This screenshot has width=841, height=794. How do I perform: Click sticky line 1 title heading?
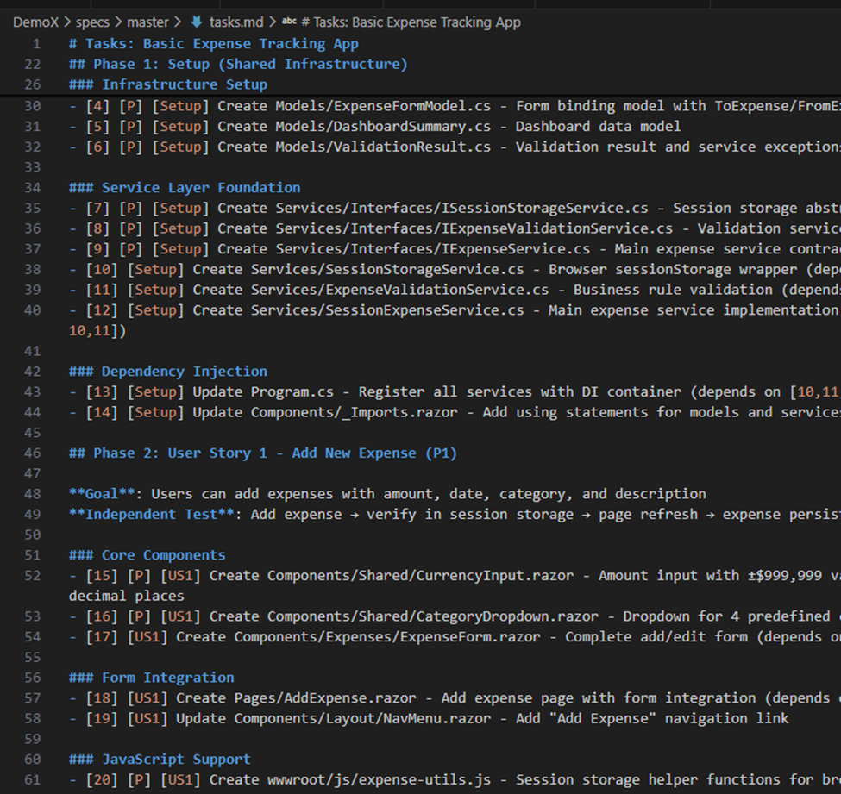[x=214, y=43]
